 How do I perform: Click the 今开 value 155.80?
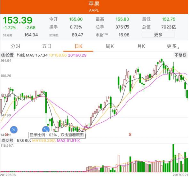tap(76, 19)
